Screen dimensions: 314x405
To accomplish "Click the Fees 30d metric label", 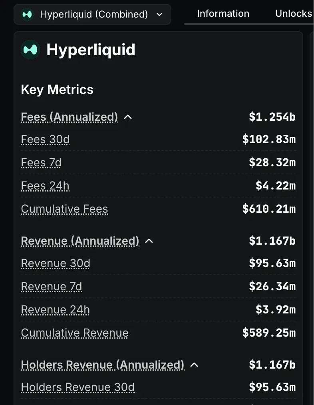I will pos(45,140).
